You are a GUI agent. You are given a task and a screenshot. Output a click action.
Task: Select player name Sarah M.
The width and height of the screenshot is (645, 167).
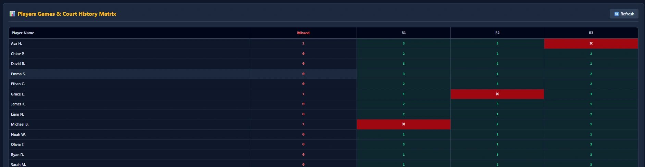tap(18, 165)
